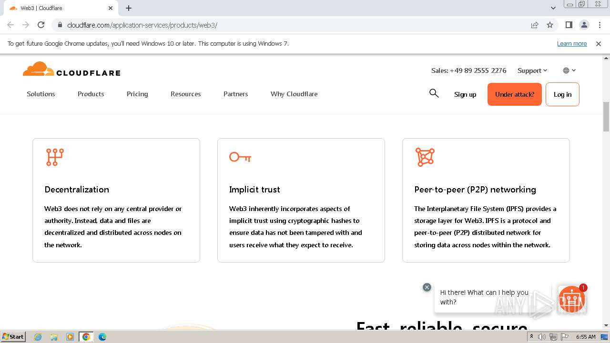
Task: Click the Under attack? button
Action: click(x=515, y=94)
